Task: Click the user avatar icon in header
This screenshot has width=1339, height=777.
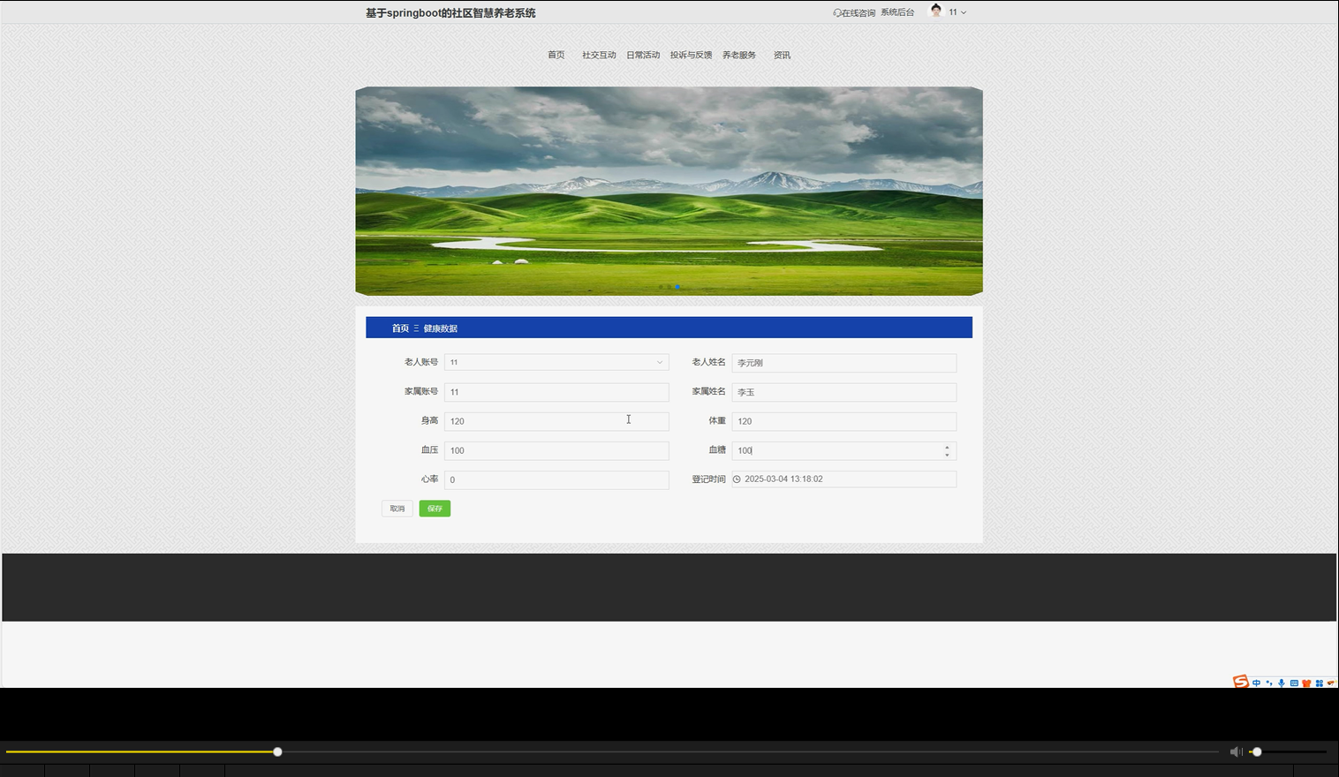Action: [x=936, y=11]
